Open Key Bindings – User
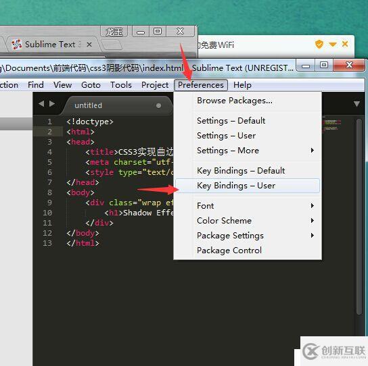368x366 pixels. pyautogui.click(x=248, y=186)
